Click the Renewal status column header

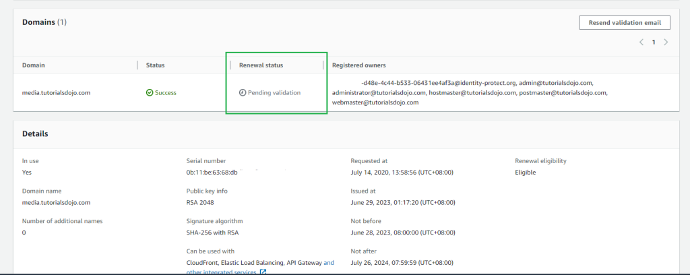[261, 65]
